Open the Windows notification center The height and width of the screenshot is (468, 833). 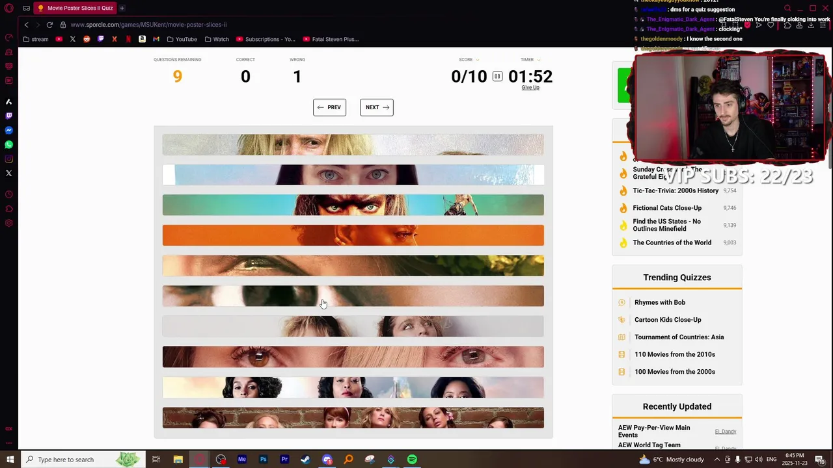[x=819, y=460]
